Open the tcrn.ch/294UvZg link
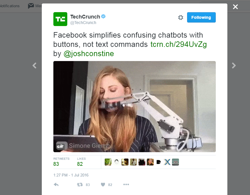This screenshot has height=195, width=250. [179, 44]
